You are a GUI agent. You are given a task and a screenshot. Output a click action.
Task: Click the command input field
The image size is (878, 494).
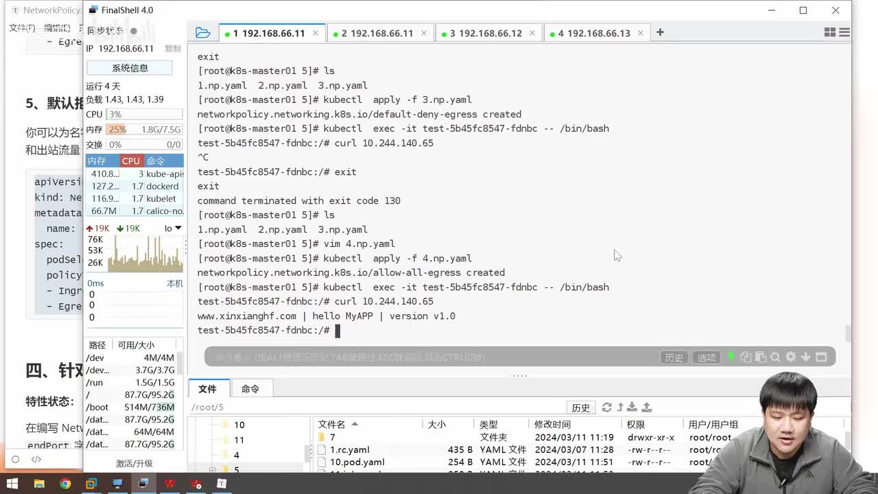(x=432, y=357)
